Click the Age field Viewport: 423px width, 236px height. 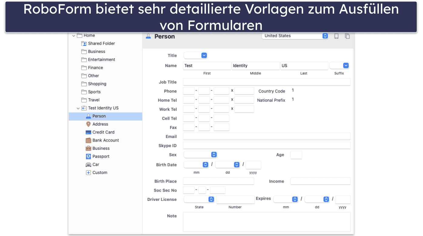click(x=296, y=155)
